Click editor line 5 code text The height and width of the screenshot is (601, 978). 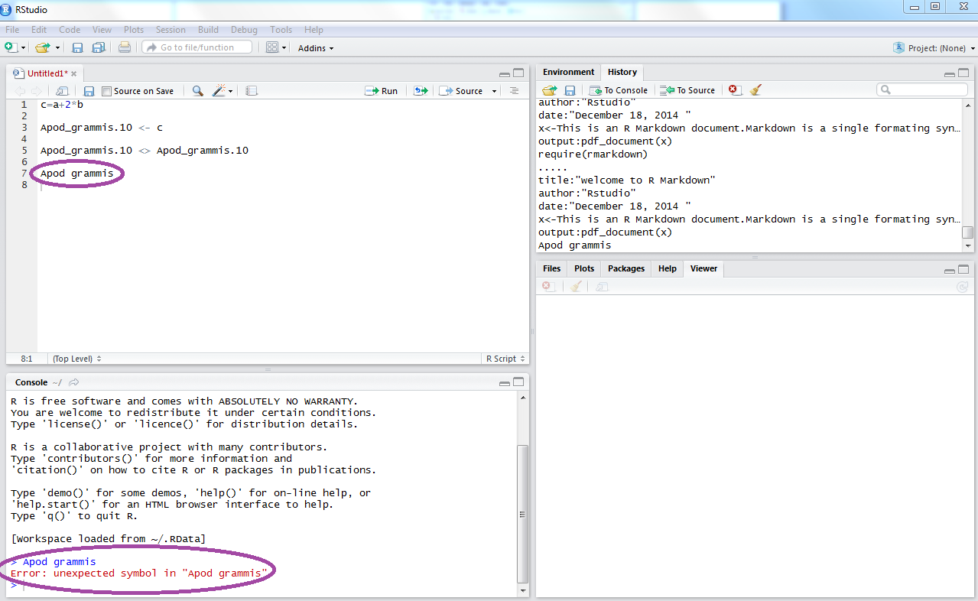(x=145, y=151)
